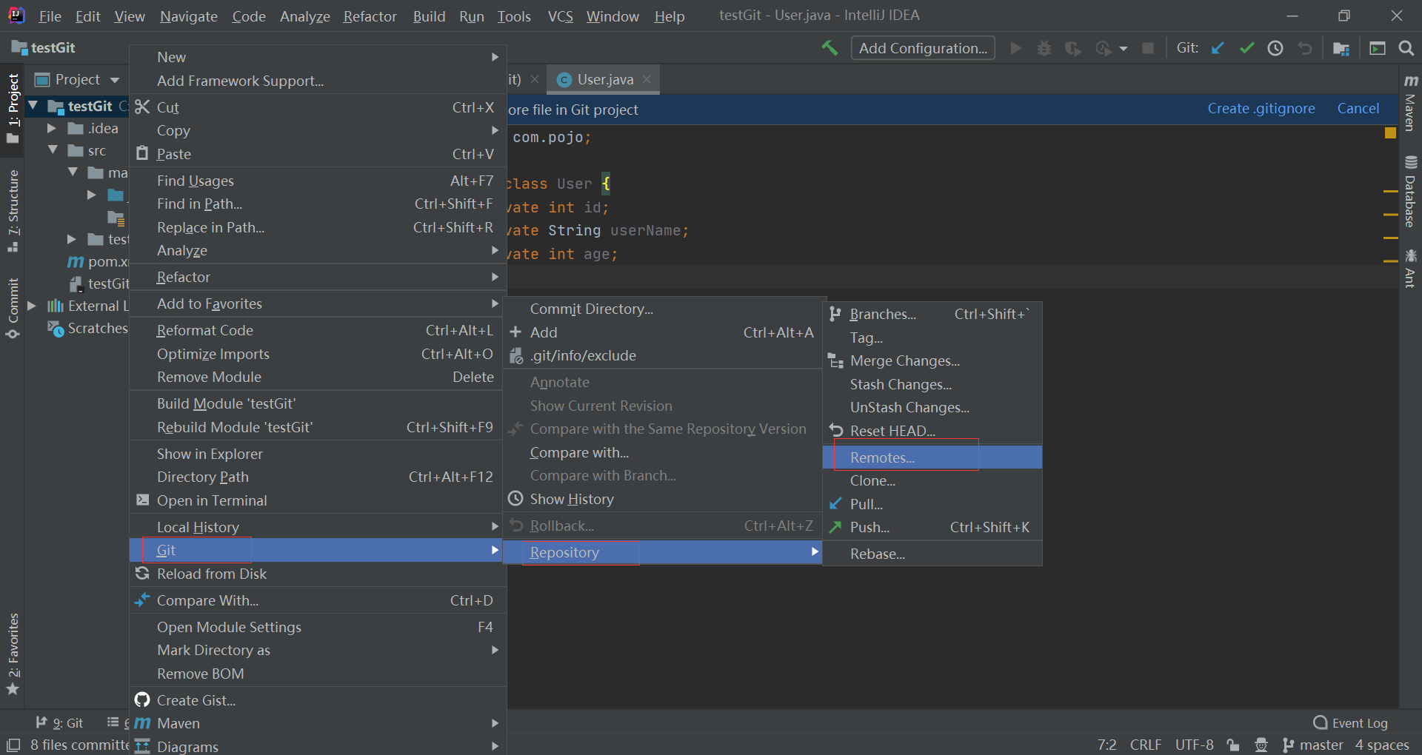This screenshot has height=755, width=1422.
Task: Click Add Configuration... button
Action: coord(923,48)
